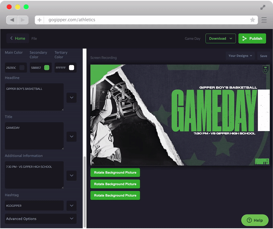This screenshot has height=229, width=273.
Task: Save the current design
Action: [x=263, y=56]
